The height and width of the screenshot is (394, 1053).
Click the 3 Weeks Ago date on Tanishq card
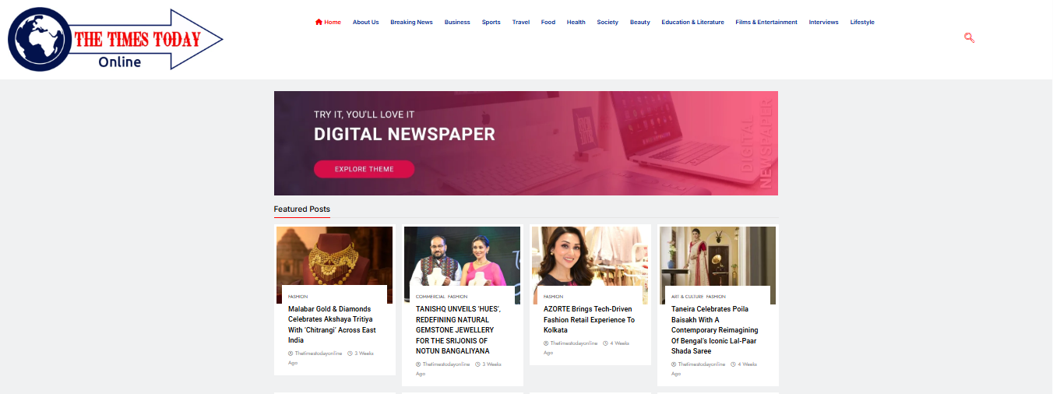coord(458,369)
